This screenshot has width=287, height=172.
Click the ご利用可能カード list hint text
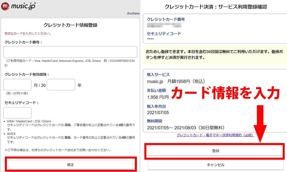pyautogui.click(x=70, y=63)
